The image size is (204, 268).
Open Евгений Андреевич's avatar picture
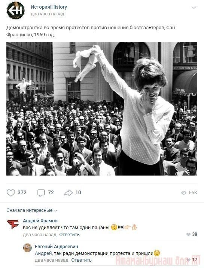pos(27,248)
